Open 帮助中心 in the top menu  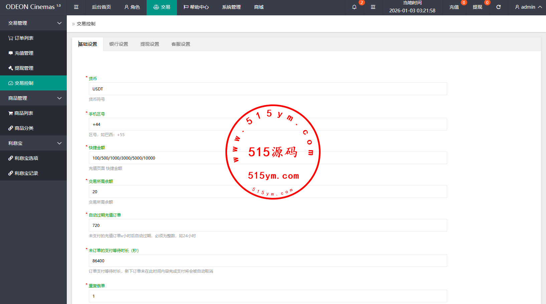tap(196, 7)
